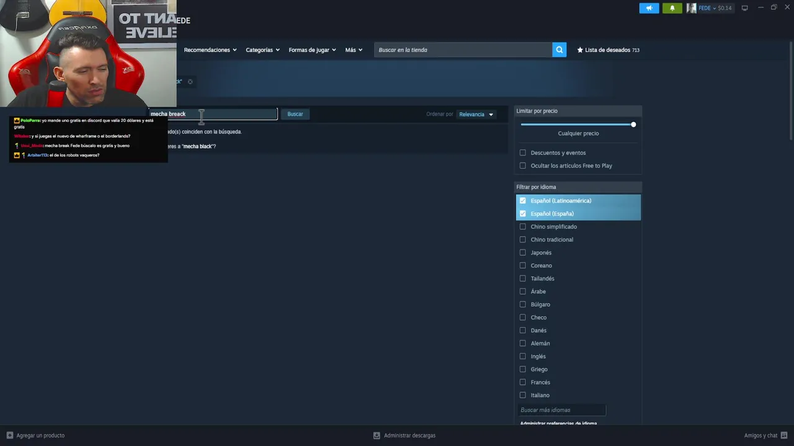The height and width of the screenshot is (446, 794).
Task: Enter Big Picture mode via monitor icon
Action: click(x=744, y=8)
